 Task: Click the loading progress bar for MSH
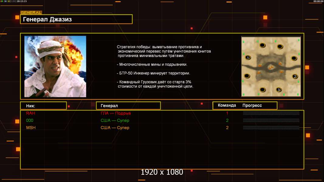pyautogui.click(x=271, y=128)
